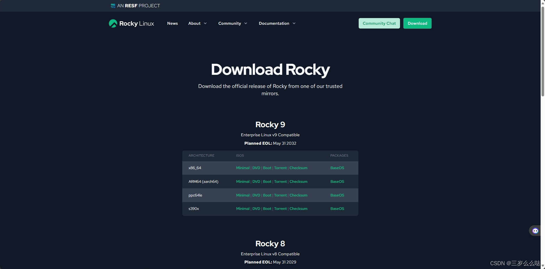Download Boot ISO for ARM64 (aarch64)

click(x=267, y=182)
